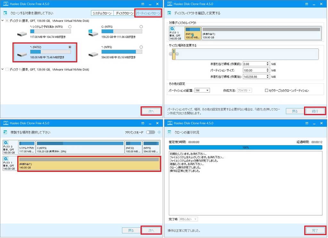The height and width of the screenshot is (238, 328).
Task: Click the drive icon of the 594.00 MB NTFS partition
Action: (93, 54)
